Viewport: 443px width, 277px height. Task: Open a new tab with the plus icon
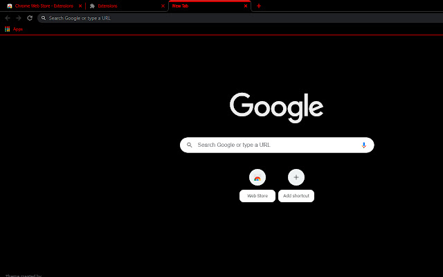(259, 6)
